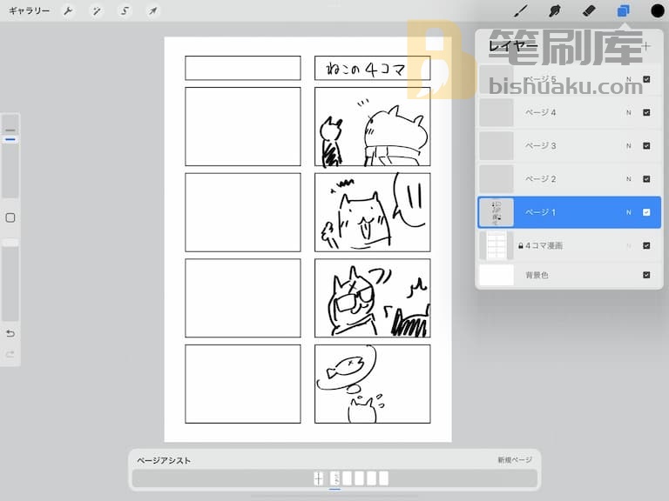Redo the last action

[10, 354]
